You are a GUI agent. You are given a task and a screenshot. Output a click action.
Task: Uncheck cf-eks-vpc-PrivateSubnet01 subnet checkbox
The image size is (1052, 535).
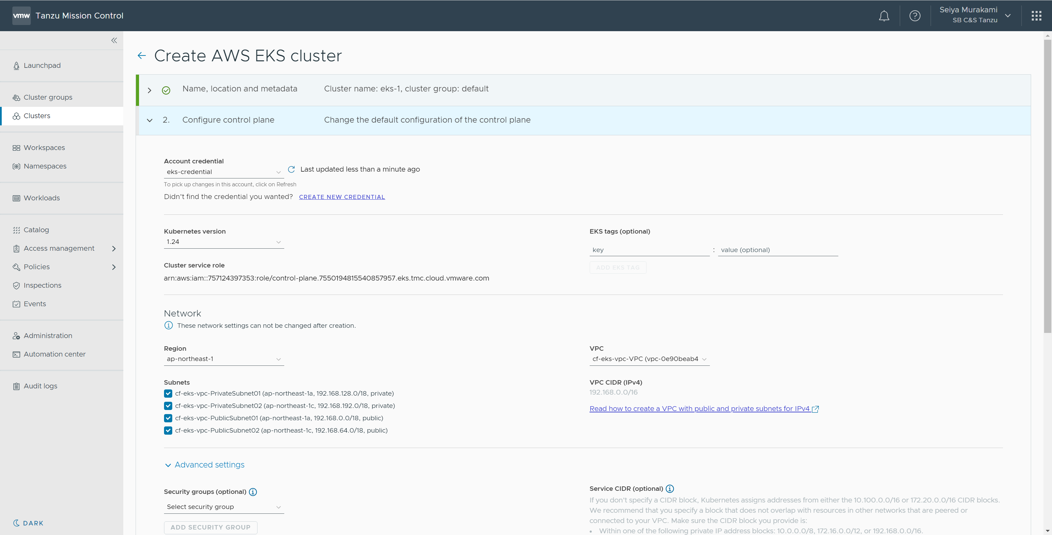tap(168, 393)
